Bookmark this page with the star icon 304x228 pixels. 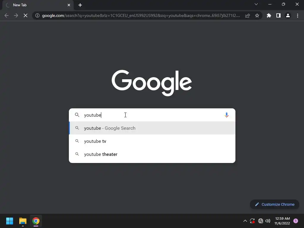257,15
